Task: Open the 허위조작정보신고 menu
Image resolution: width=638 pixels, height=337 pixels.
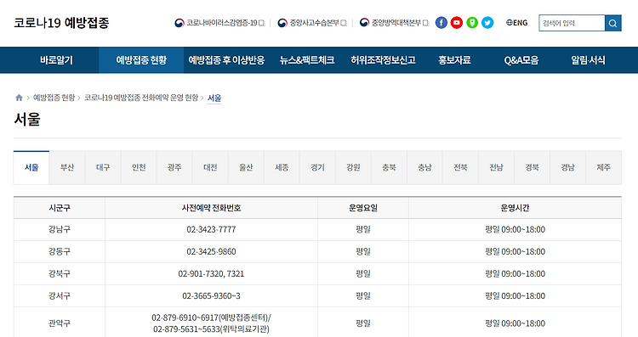Action: click(x=383, y=60)
